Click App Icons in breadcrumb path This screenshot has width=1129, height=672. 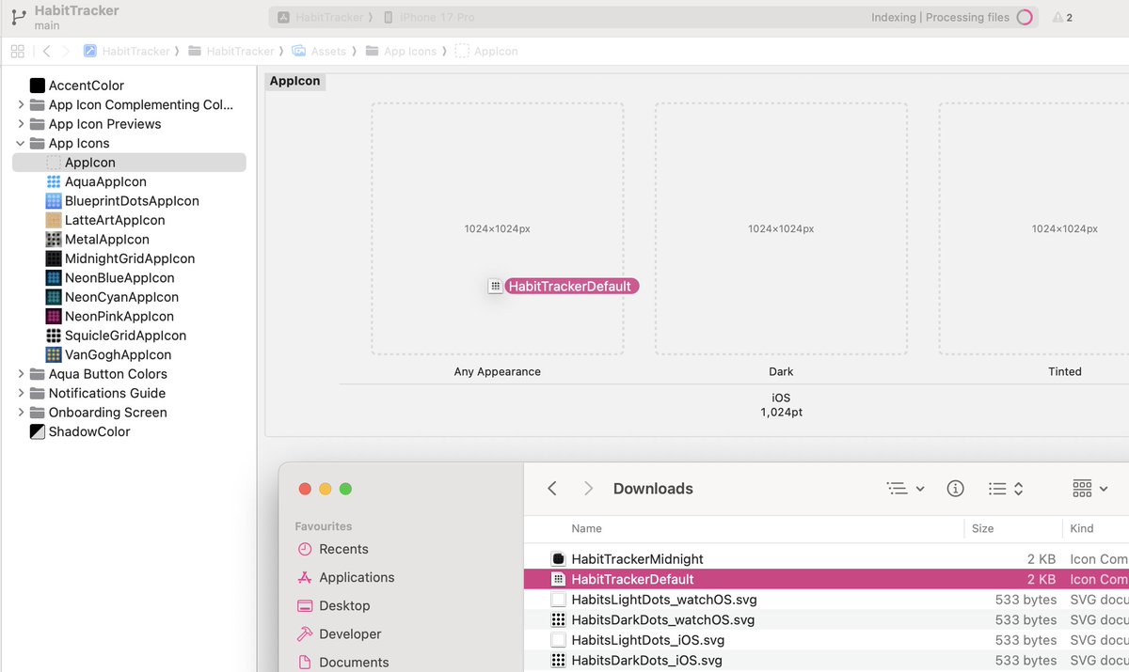(x=401, y=51)
